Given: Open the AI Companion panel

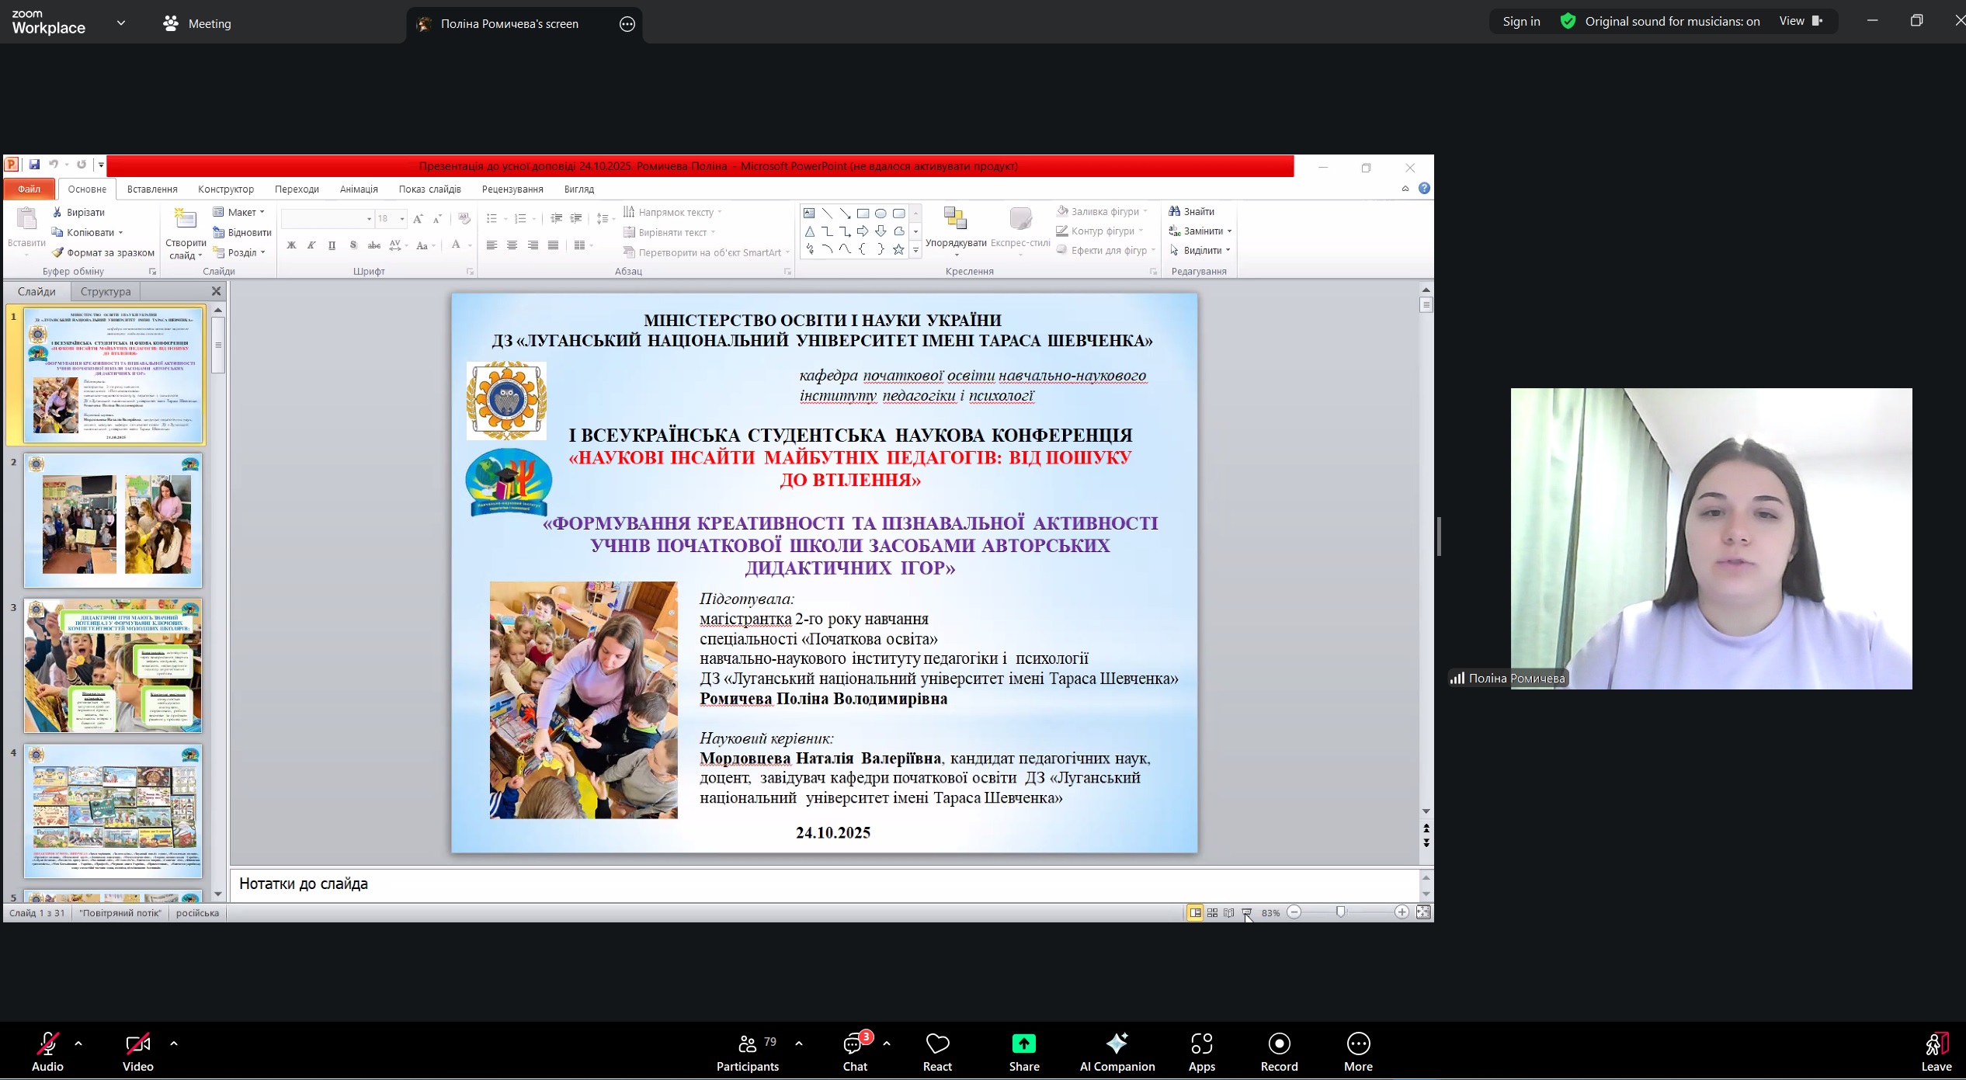Looking at the screenshot, I should click(1117, 1051).
